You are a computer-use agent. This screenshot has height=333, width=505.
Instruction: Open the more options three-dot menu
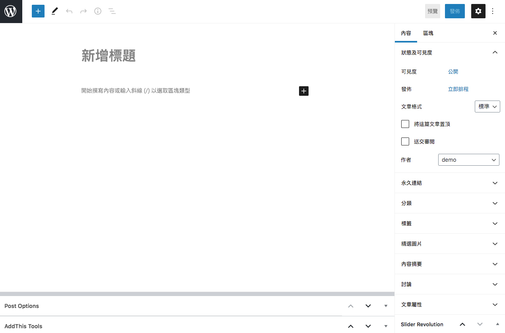(x=493, y=11)
